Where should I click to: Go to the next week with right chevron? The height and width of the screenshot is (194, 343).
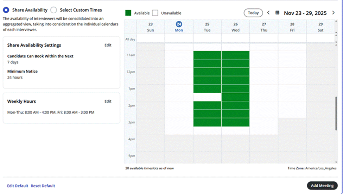[x=334, y=13]
